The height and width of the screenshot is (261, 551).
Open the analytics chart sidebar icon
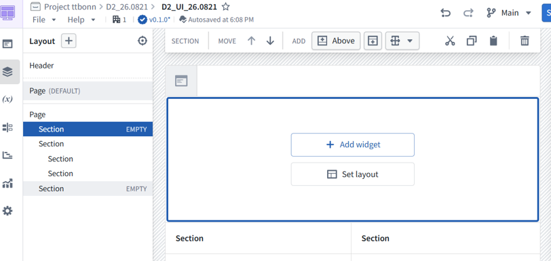7,183
